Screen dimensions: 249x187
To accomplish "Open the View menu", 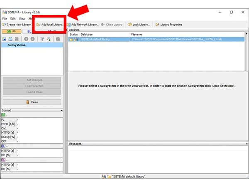I will tap(22, 19).
